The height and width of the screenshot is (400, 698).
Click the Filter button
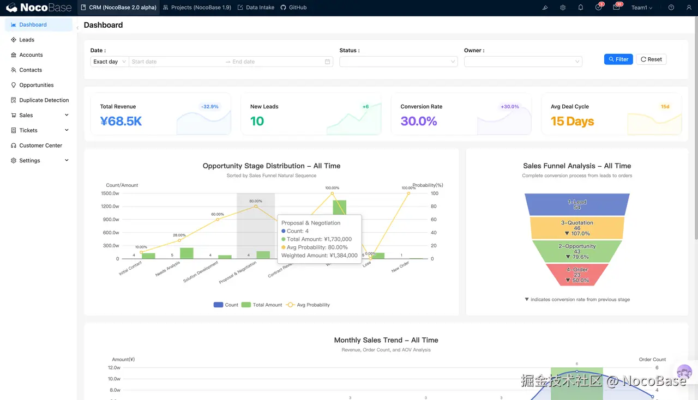pyautogui.click(x=618, y=59)
